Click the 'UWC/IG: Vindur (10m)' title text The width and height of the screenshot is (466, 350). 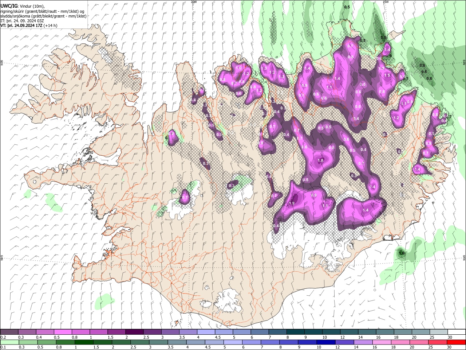point(23,6)
